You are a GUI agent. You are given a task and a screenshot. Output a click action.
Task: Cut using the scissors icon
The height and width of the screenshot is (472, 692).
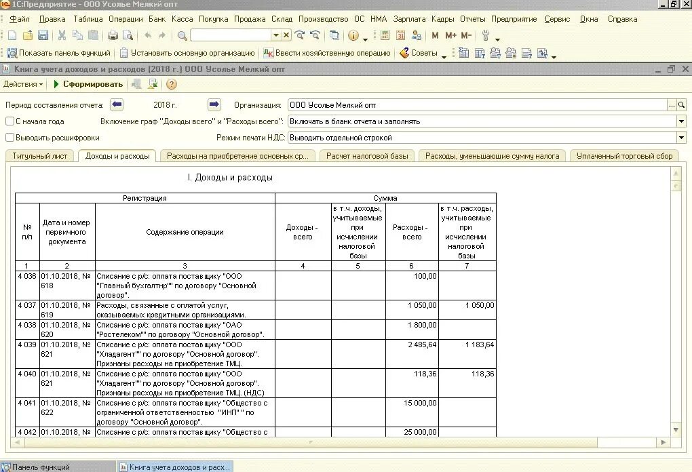(62, 35)
